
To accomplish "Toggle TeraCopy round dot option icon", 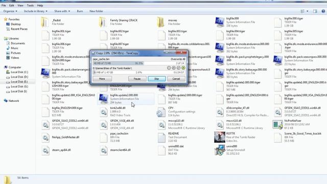I will point(174,68).
